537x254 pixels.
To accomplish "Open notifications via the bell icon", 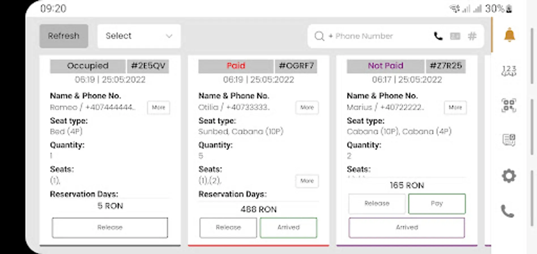I will tap(509, 35).
